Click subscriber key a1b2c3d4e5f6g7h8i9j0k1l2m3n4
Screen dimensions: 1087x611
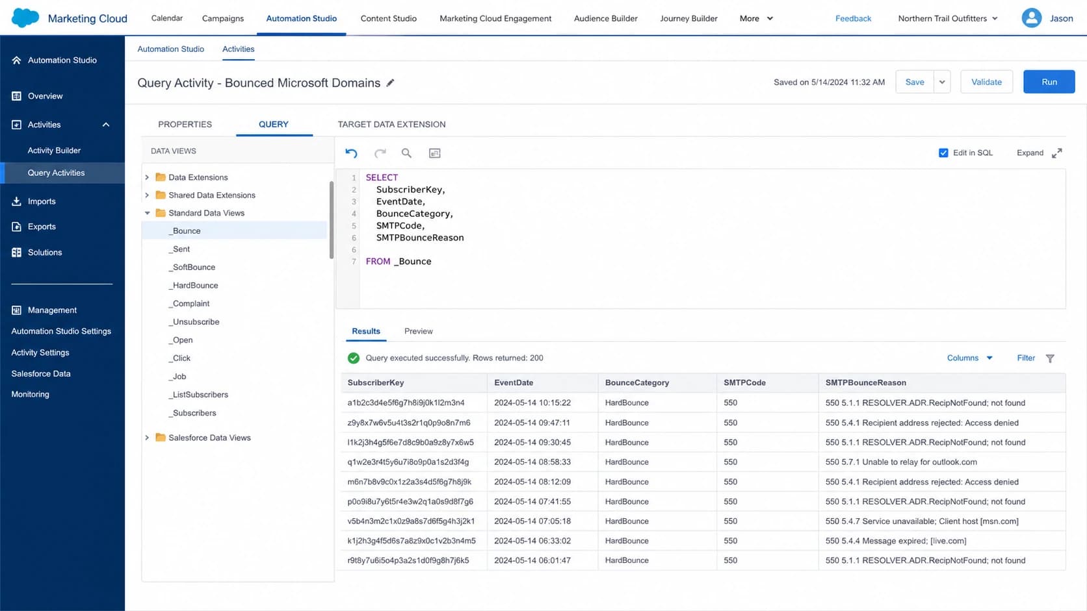[x=406, y=403]
